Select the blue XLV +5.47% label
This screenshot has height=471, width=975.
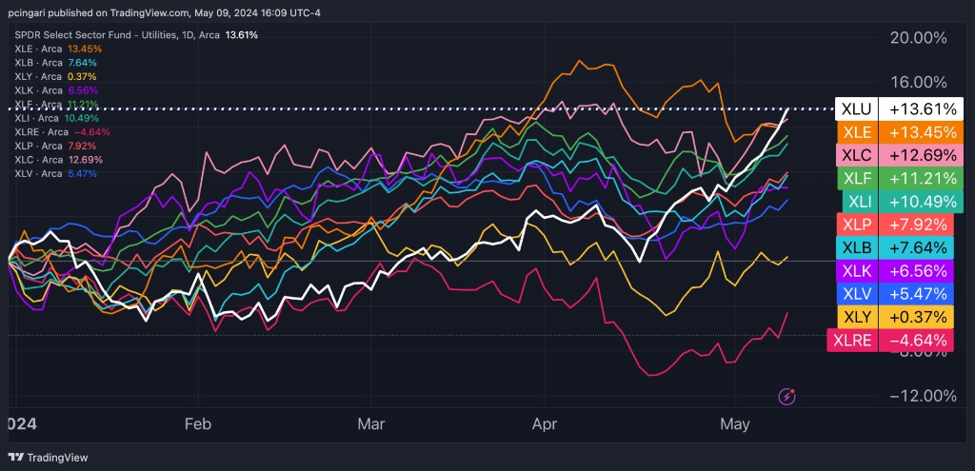892,294
